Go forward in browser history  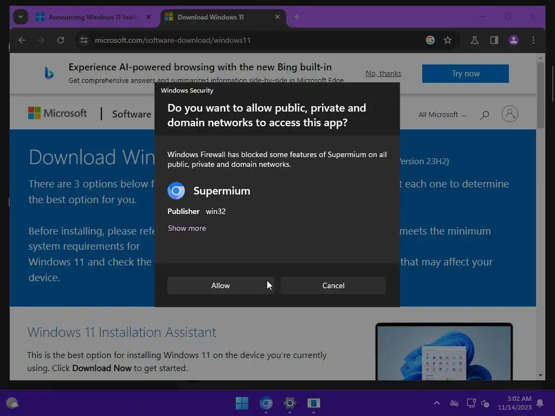[41, 40]
